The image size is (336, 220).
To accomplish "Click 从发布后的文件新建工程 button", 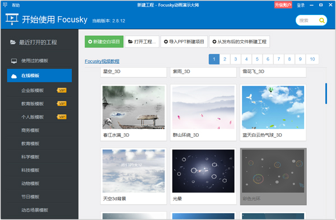I will [239, 41].
